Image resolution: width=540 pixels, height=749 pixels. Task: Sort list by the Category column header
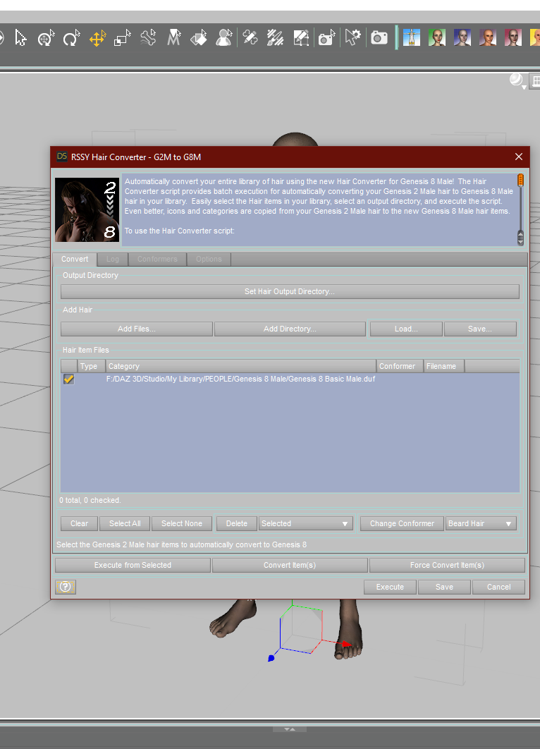tap(240, 366)
